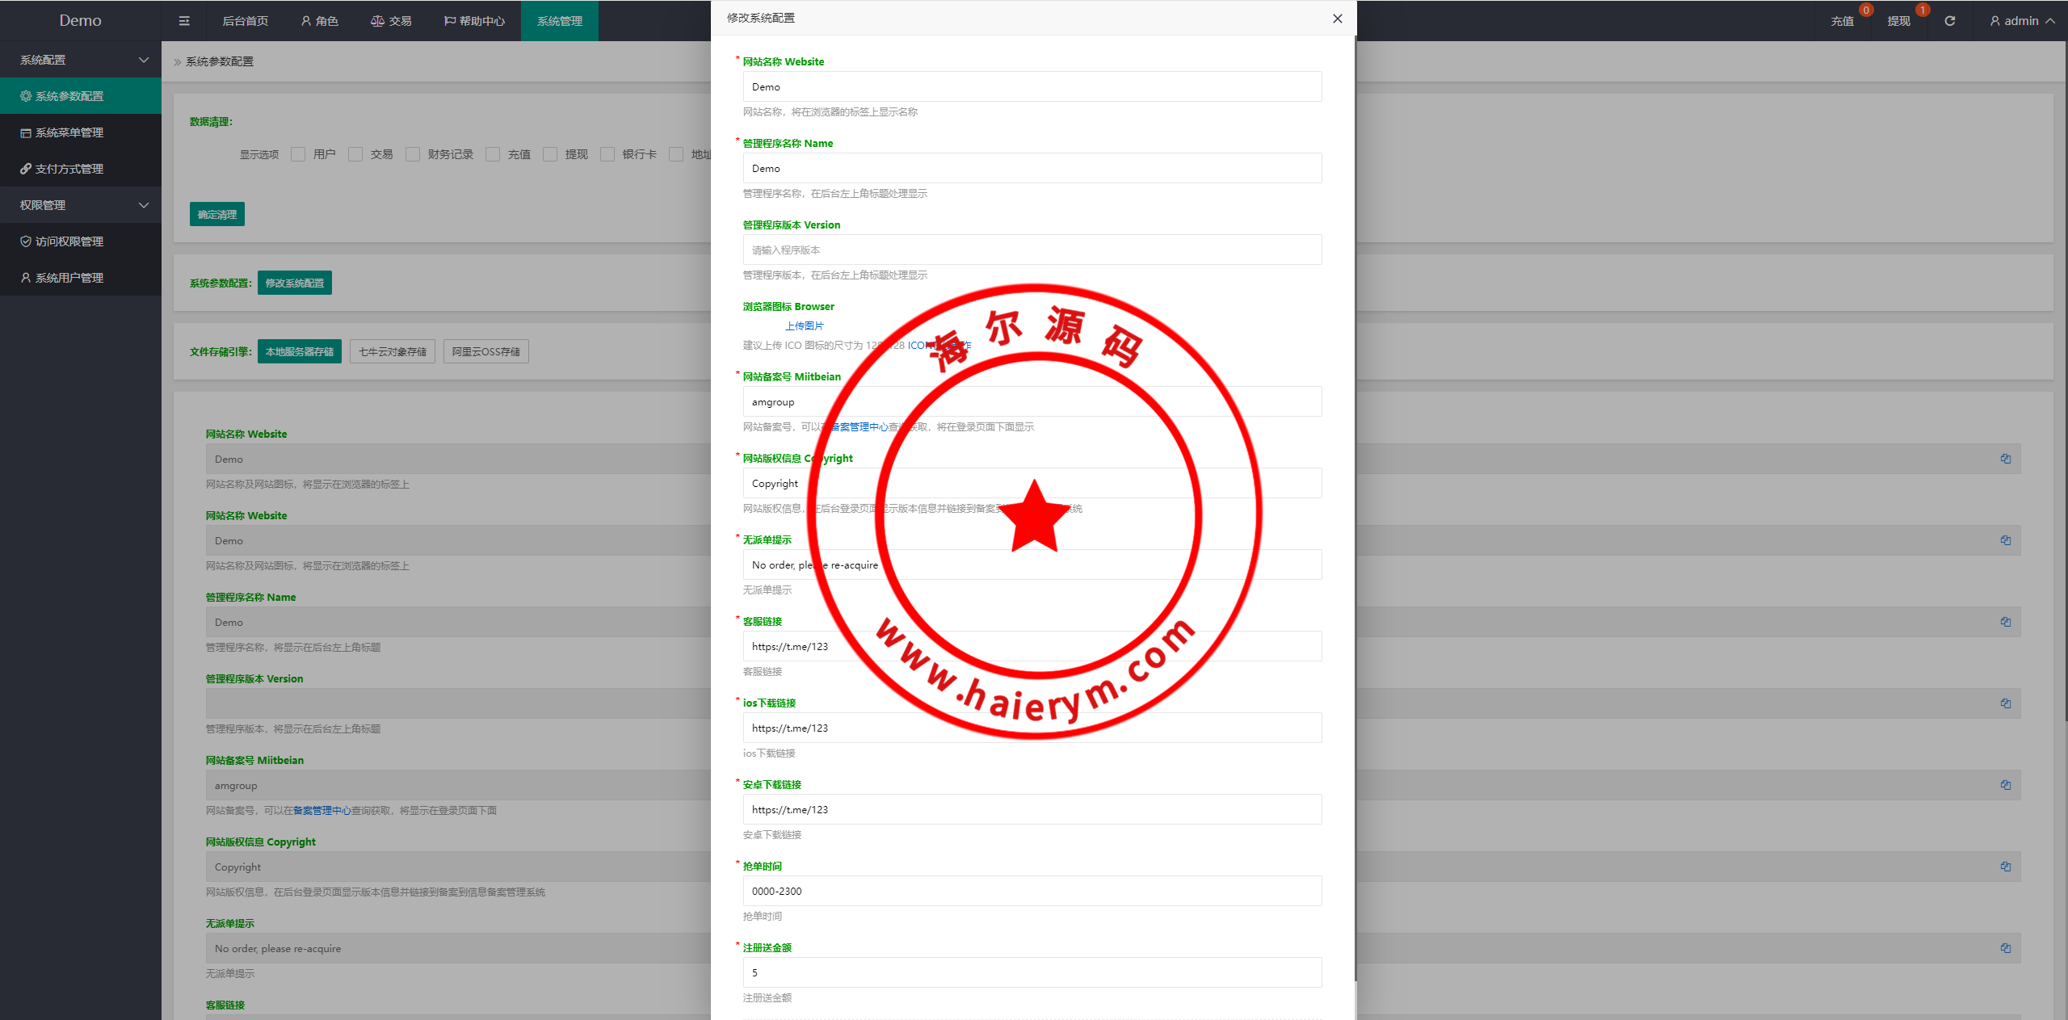Viewport: 2068px width, 1020px height.
Task: Tick the 用户 checkbox
Action: [298, 154]
